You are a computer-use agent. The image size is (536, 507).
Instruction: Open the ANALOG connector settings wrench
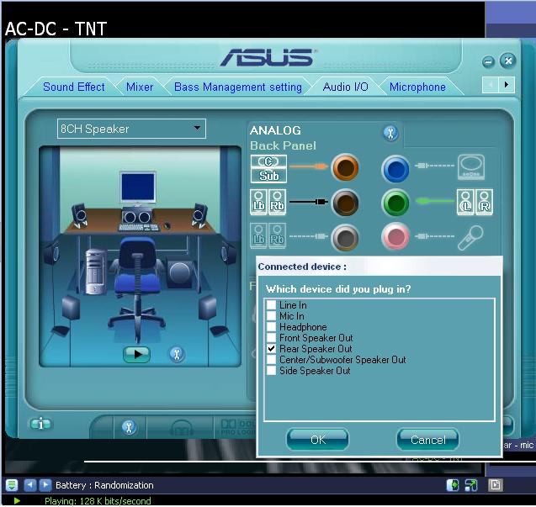[390, 133]
